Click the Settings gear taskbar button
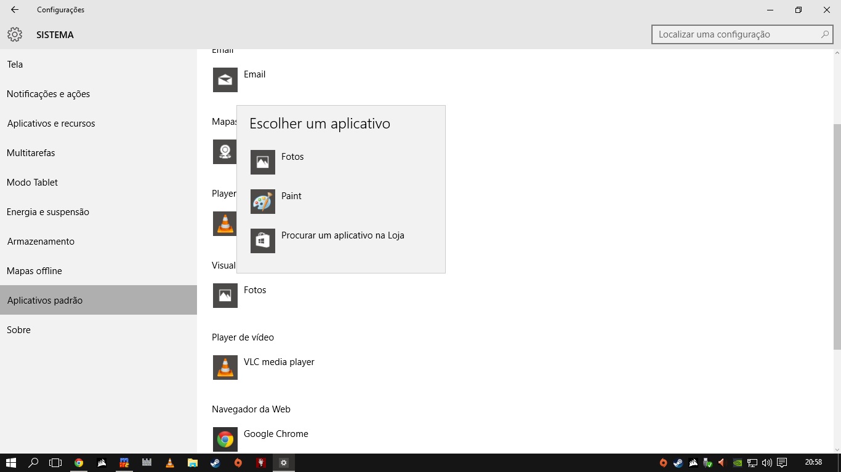 click(x=284, y=463)
